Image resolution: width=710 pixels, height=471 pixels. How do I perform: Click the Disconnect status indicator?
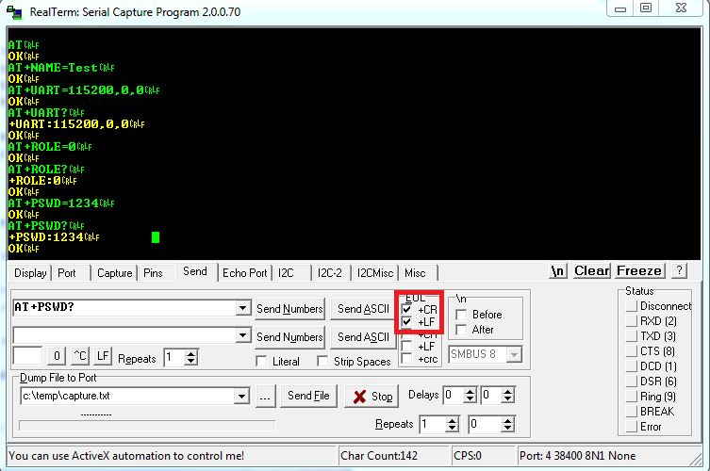pos(631,306)
